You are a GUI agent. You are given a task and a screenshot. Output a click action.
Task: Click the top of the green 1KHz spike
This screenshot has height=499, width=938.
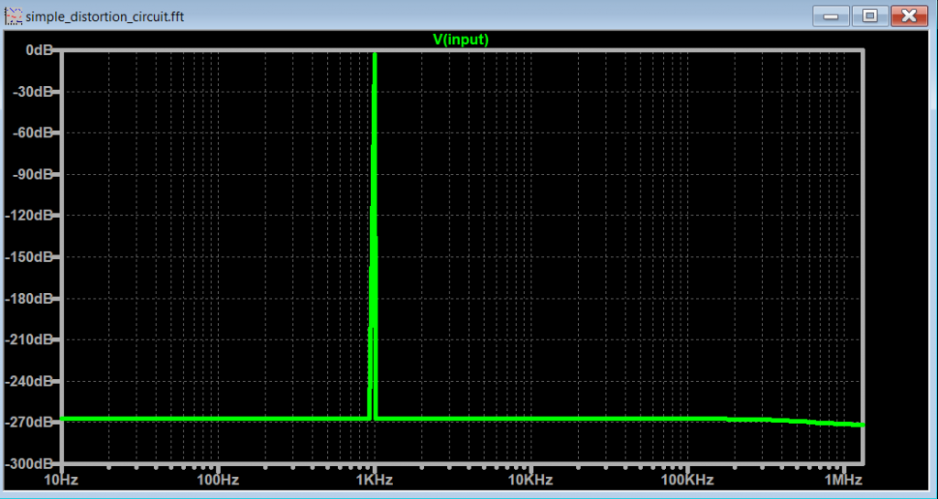(x=375, y=57)
